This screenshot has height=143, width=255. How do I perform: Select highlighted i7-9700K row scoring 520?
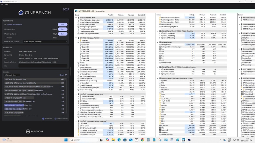coord(35,105)
